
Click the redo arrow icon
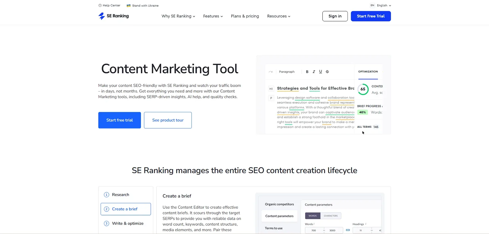point(271,72)
